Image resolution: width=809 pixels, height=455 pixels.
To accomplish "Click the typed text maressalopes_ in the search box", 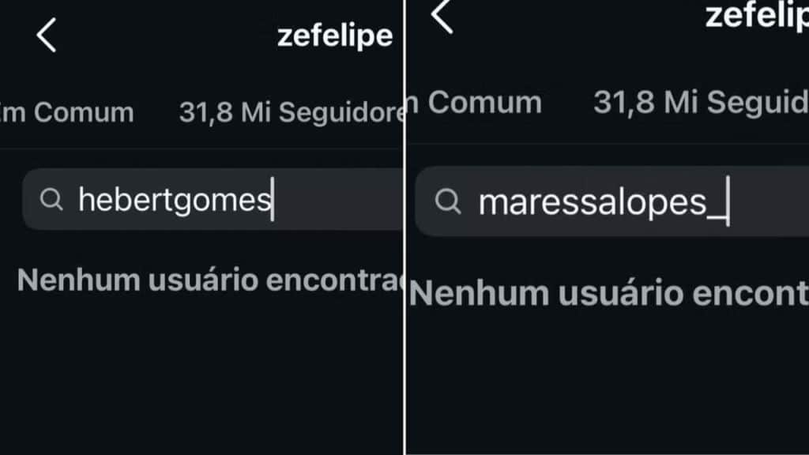I will pyautogui.click(x=593, y=203).
